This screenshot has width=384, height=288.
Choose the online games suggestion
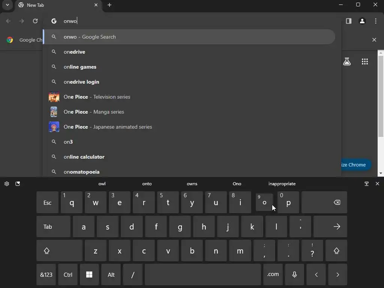click(189, 67)
